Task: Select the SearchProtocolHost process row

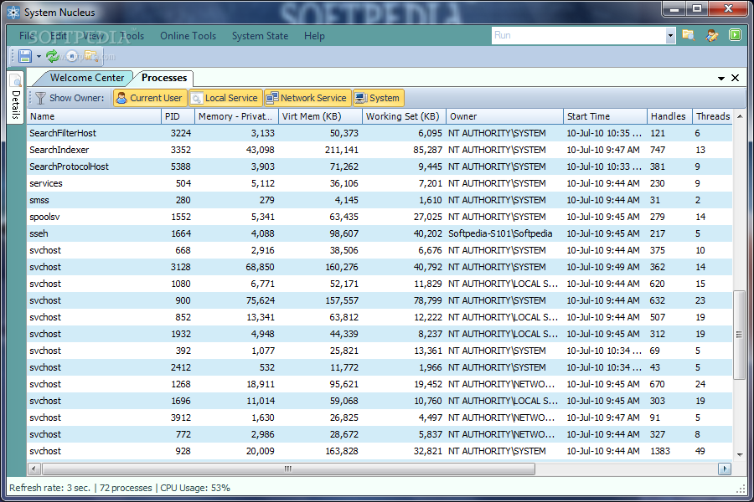Action: [x=380, y=166]
